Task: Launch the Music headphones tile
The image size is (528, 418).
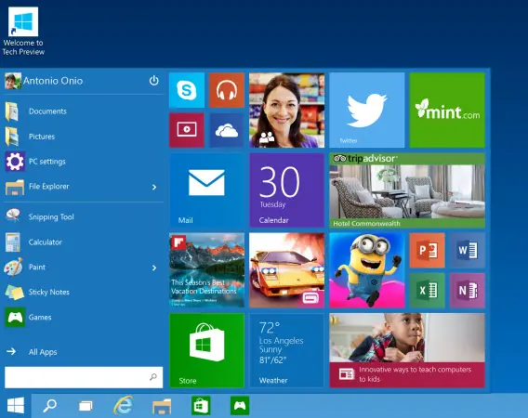Action: click(227, 90)
